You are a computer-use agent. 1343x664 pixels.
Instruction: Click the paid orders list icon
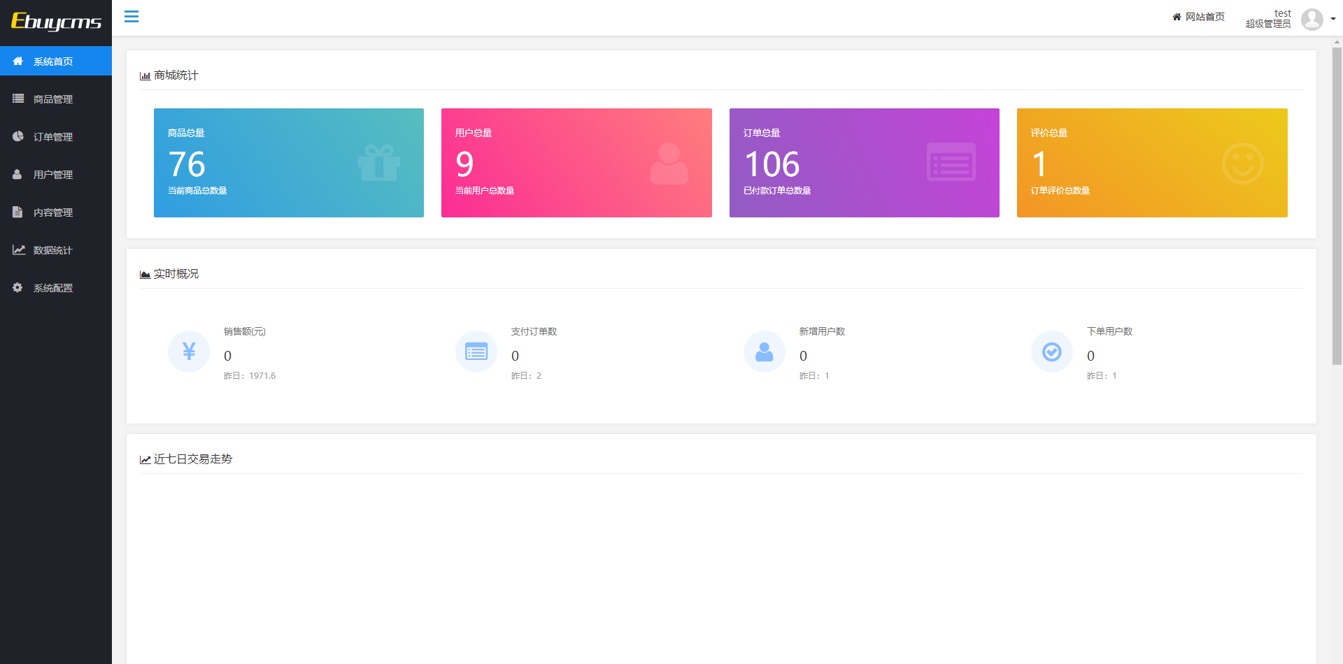[x=476, y=352]
